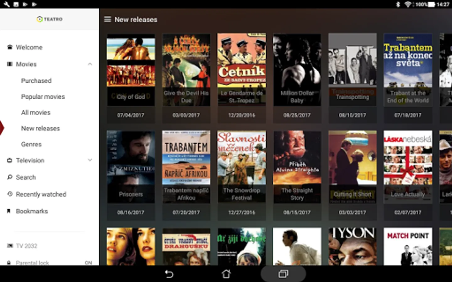Open All movies list
The image size is (452, 282).
click(36, 112)
